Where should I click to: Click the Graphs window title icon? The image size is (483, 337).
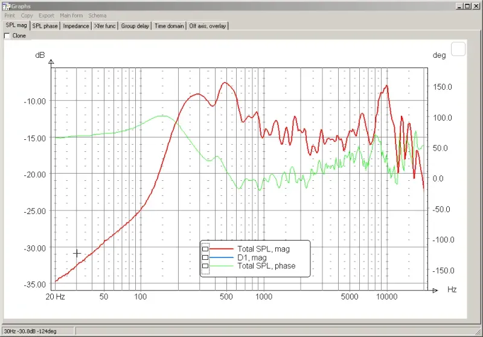[x=6, y=6]
